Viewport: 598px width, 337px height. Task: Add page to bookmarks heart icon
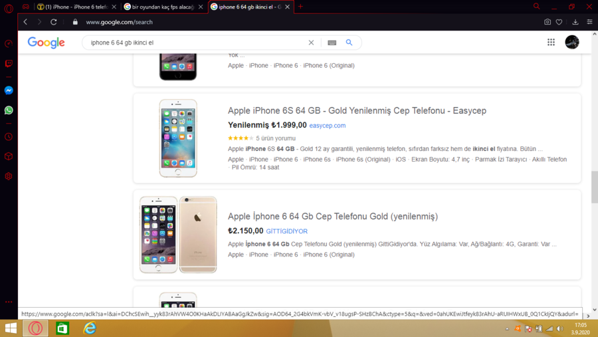[x=559, y=22]
